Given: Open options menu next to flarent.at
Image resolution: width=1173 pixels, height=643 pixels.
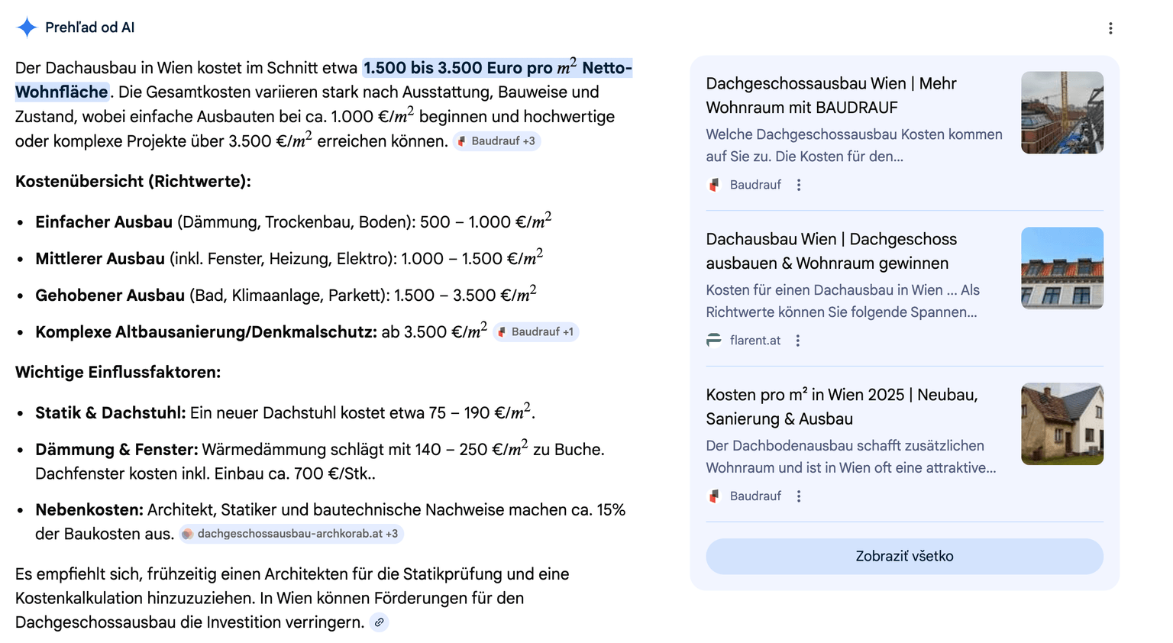Looking at the screenshot, I should [x=798, y=341].
